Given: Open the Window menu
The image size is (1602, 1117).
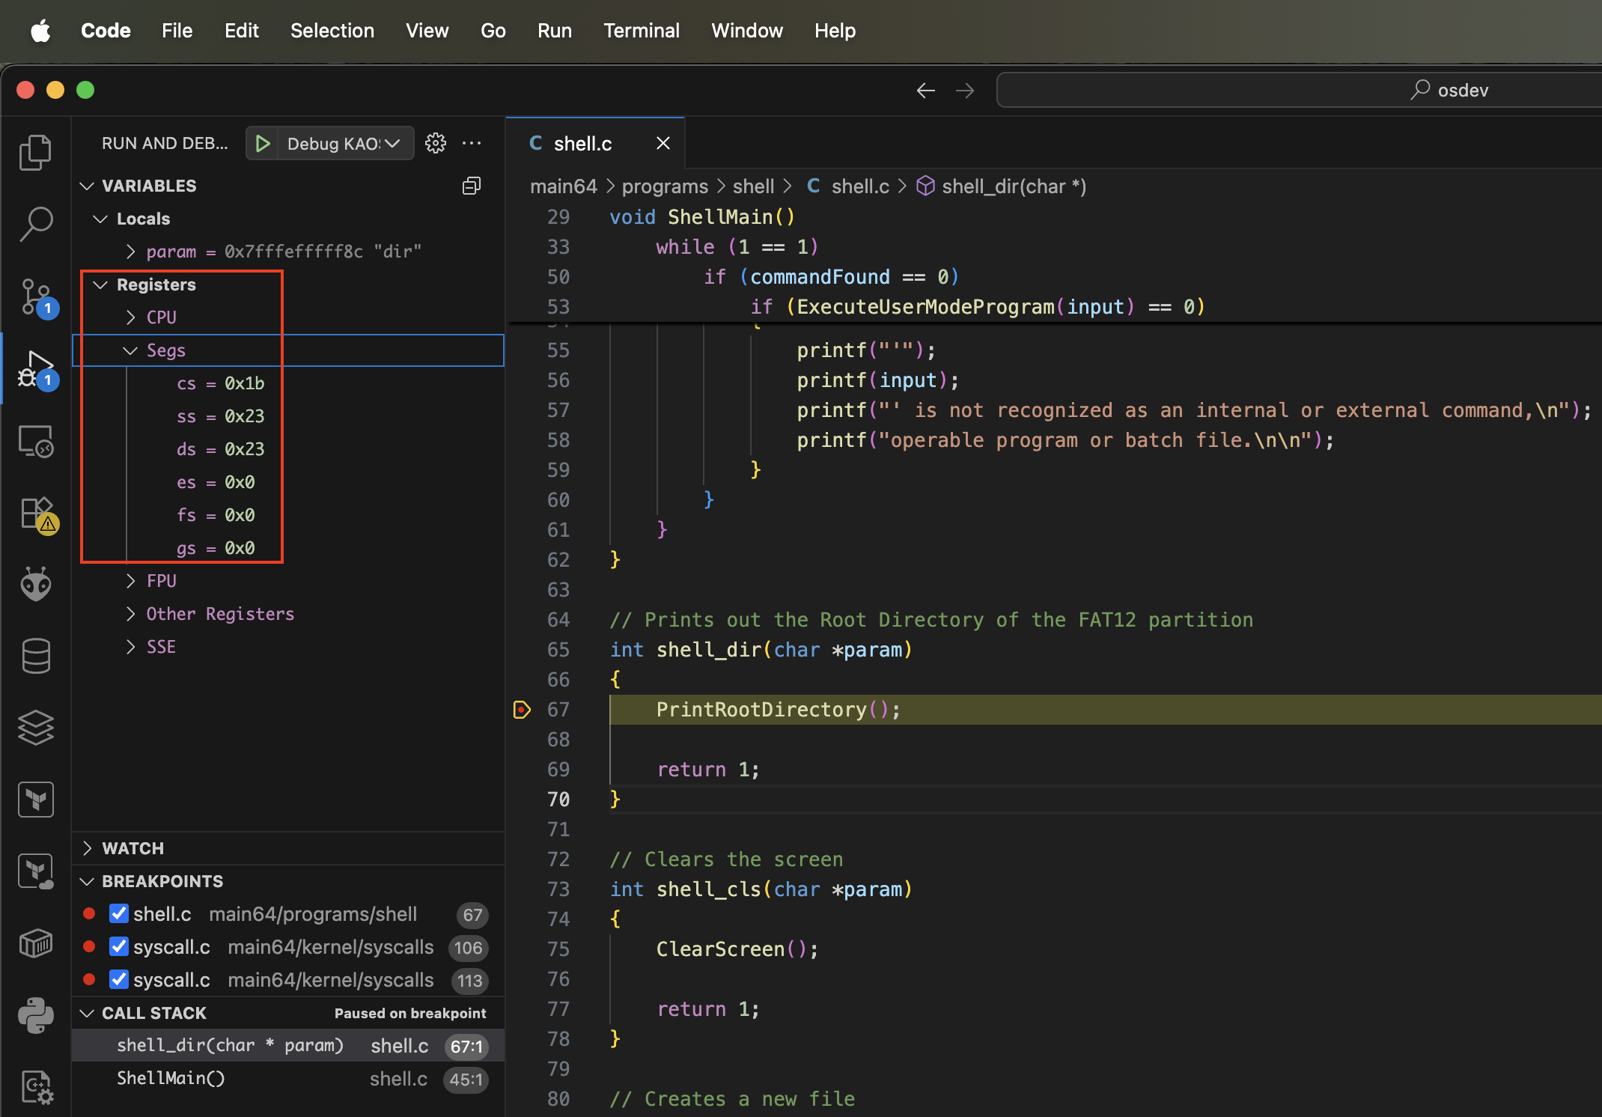Looking at the screenshot, I should point(747,31).
